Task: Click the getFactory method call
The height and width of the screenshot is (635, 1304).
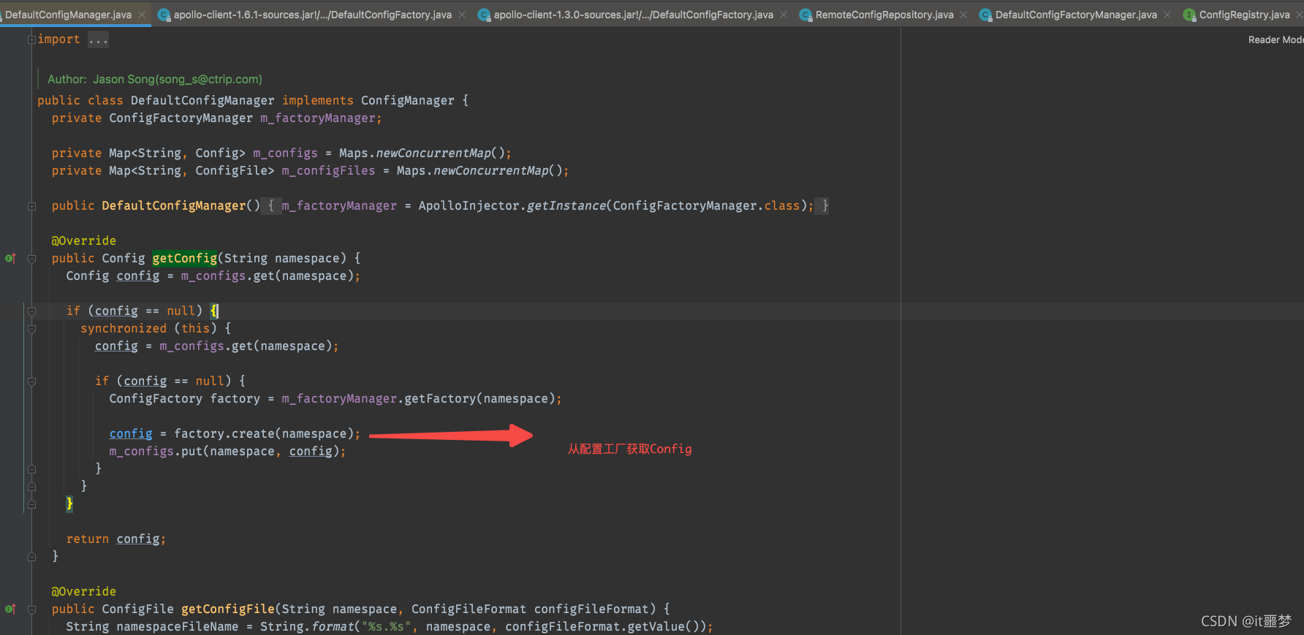Action: (x=439, y=398)
